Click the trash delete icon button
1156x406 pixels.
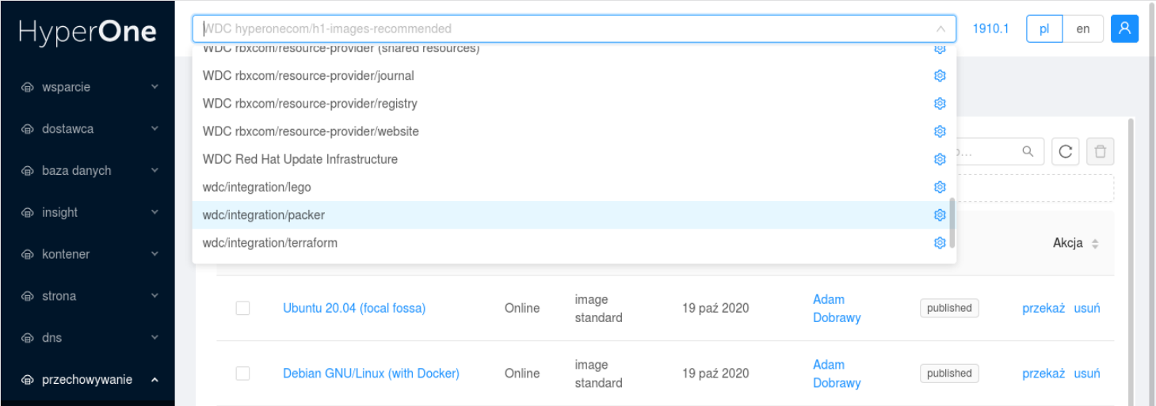(x=1101, y=151)
